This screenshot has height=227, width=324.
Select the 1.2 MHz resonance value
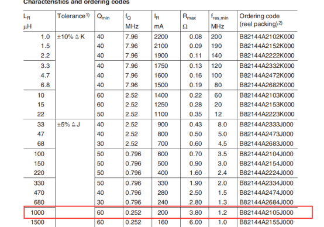[222, 212]
